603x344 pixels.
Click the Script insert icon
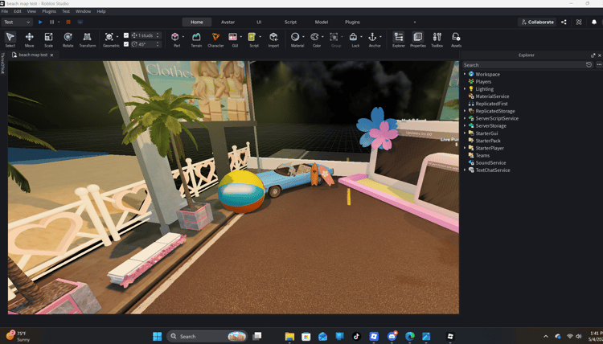pyautogui.click(x=252, y=37)
